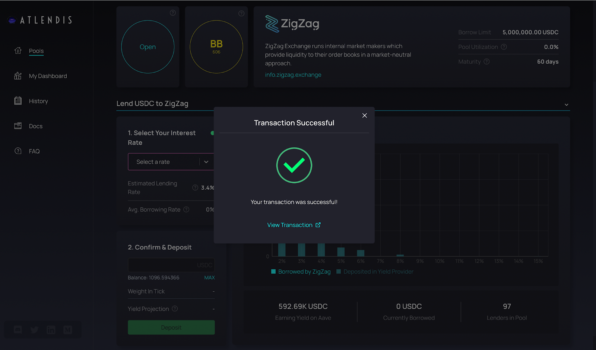The image size is (596, 350).
Task: Click the Pool Utilization help icon
Action: pos(504,47)
